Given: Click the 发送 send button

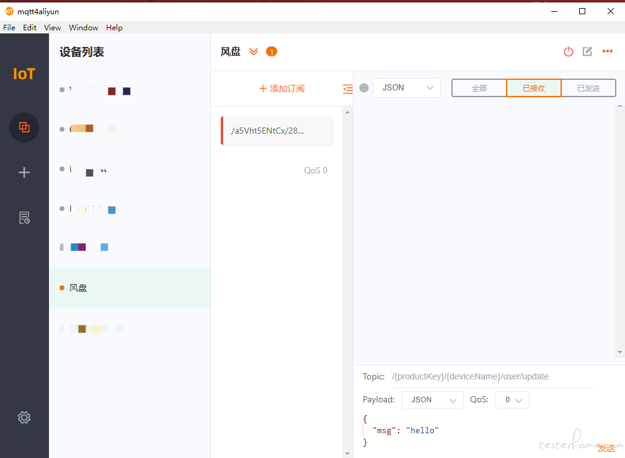Looking at the screenshot, I should pos(606,448).
